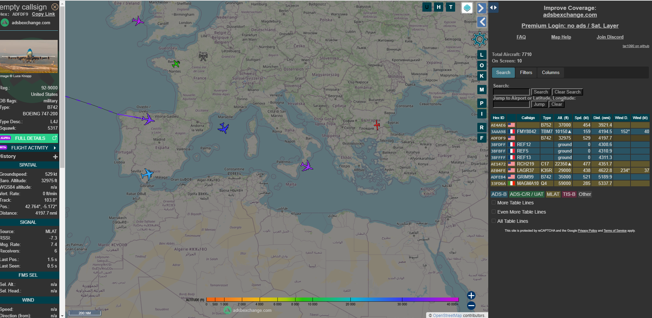
Task: Click Copy Link for aircraft ADFDF9
Action: point(43,14)
